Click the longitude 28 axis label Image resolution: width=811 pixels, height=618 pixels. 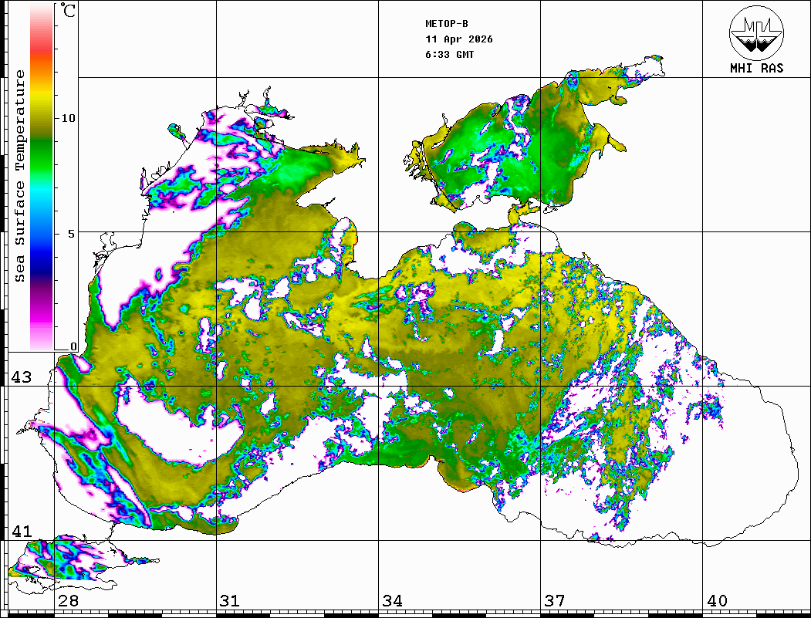pos(68,601)
